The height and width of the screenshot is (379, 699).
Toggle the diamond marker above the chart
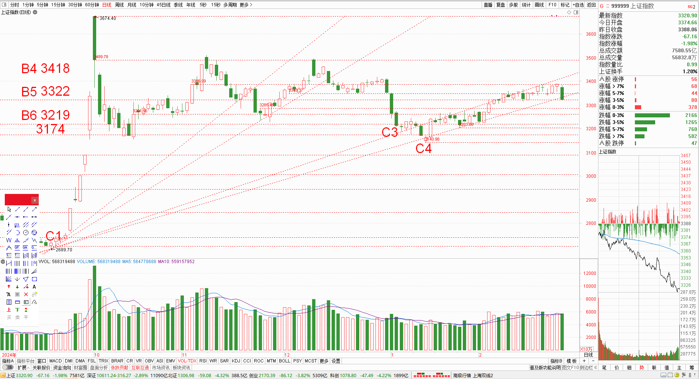point(569,12)
